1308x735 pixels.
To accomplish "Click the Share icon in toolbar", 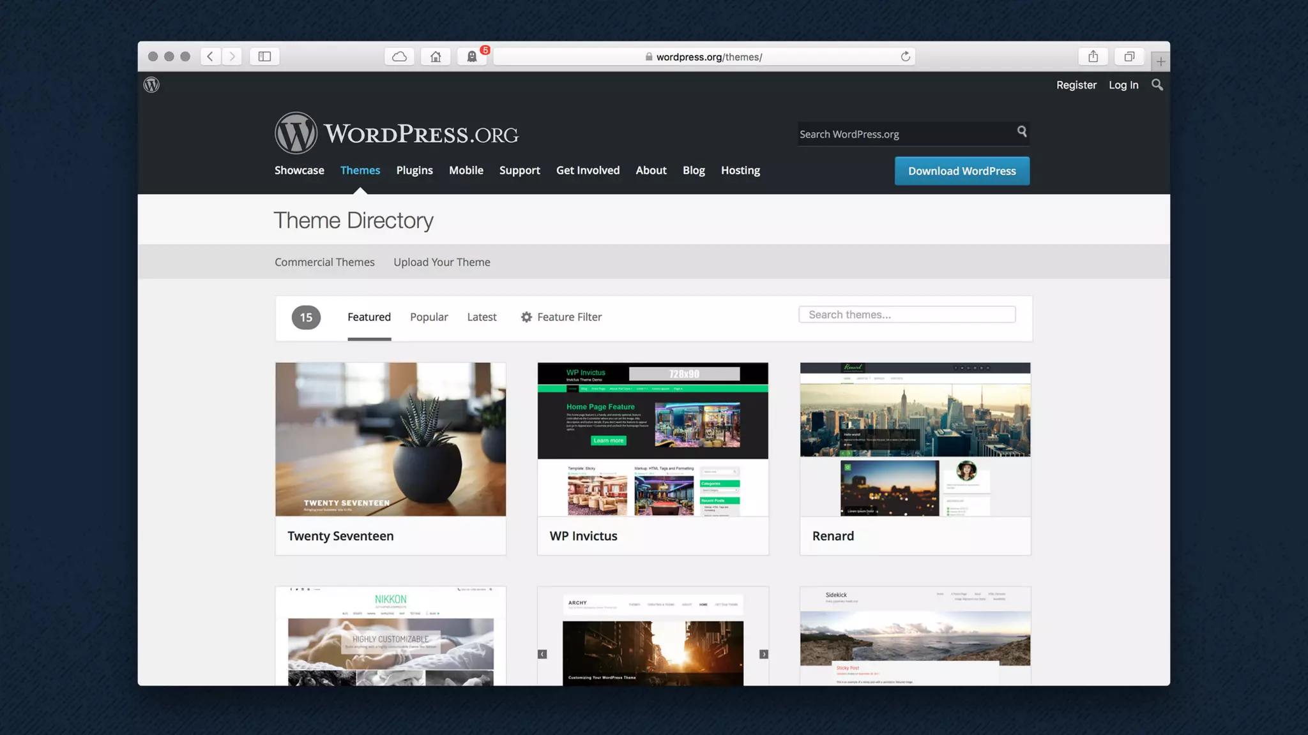I will (1093, 57).
